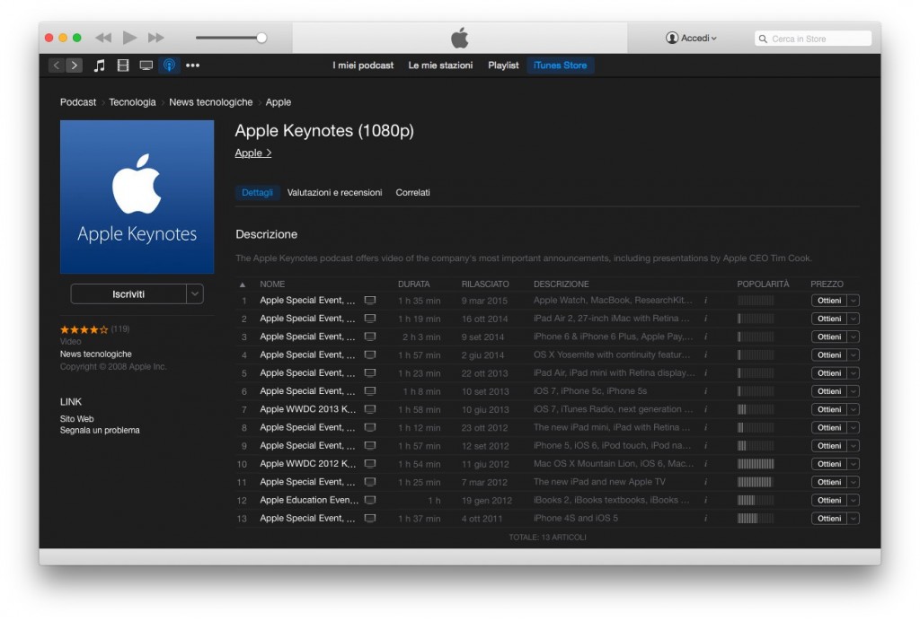This screenshot has height=621, width=920.
Task: Select the Music icon in the media picker
Action: (99, 65)
